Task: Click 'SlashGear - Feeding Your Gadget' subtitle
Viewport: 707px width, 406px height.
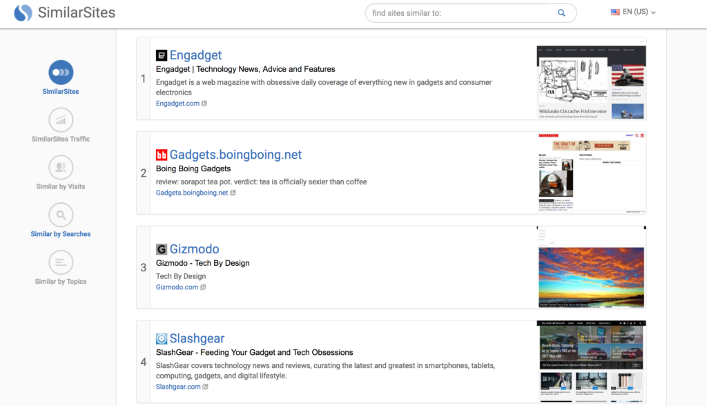Action: pos(255,352)
